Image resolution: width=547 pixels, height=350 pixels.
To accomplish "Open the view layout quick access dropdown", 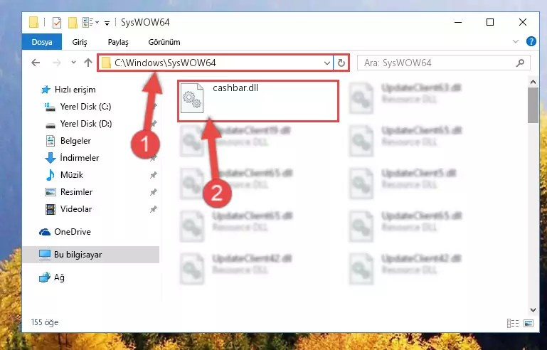I will 90,22.
